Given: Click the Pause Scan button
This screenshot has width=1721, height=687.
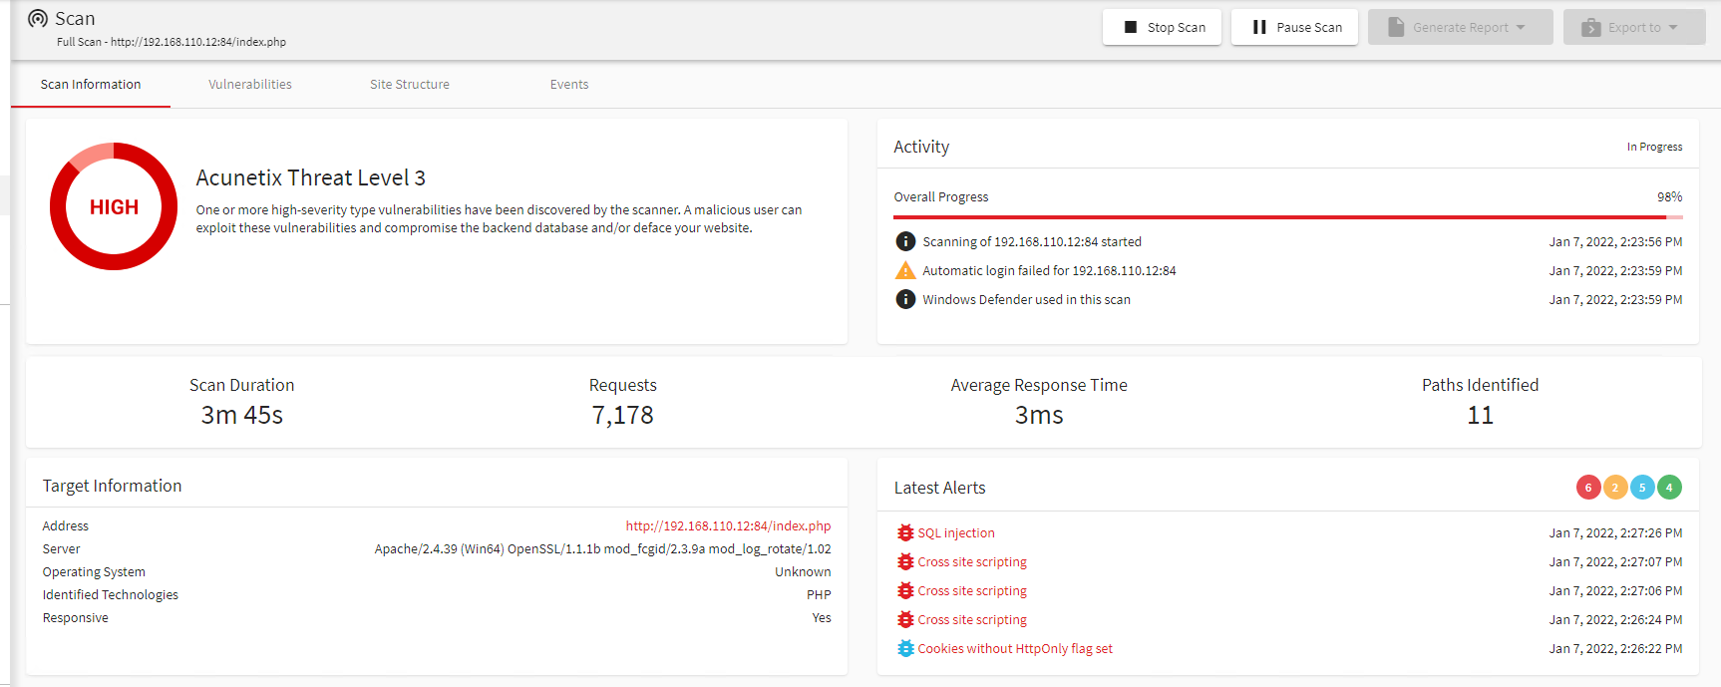Looking at the screenshot, I should (x=1294, y=27).
